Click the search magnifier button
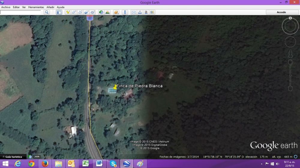 46,12
